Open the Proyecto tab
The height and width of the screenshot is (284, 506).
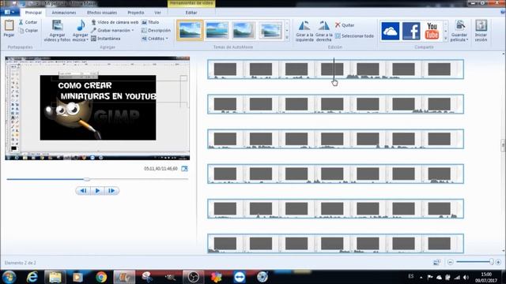coord(136,13)
